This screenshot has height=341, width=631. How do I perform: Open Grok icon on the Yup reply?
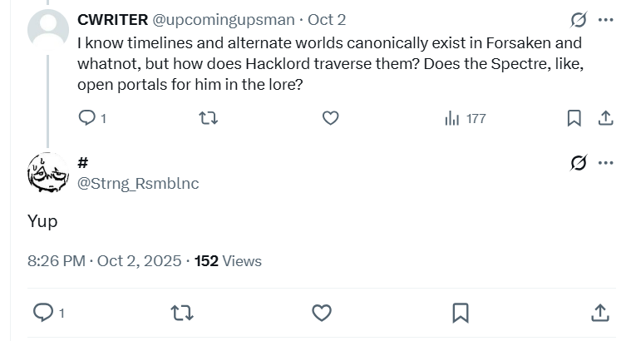tap(579, 163)
